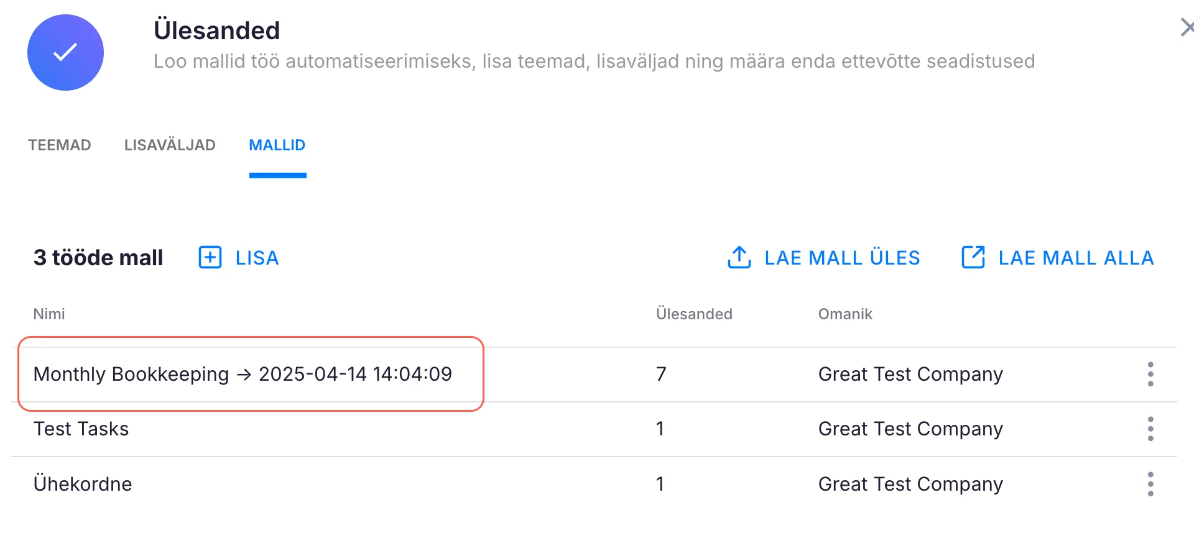Viewport: 1194px width, 559px height.
Task: Click LAE MALL ÜLES upload button
Action: pyautogui.click(x=842, y=258)
